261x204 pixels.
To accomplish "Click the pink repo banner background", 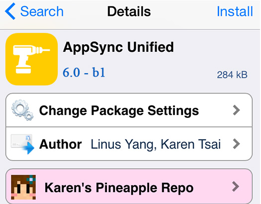I will (x=129, y=187).
